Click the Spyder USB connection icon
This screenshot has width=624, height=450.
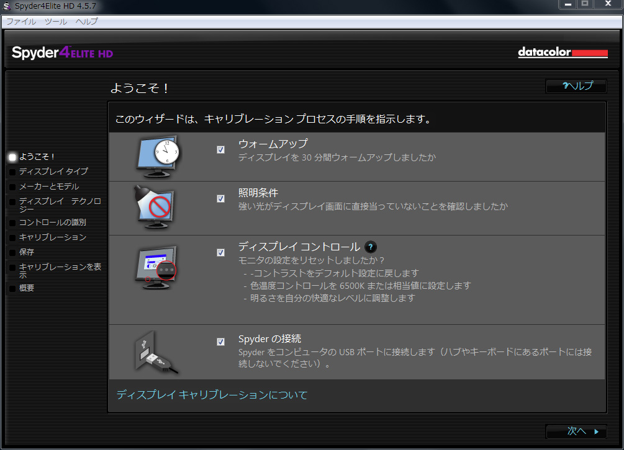point(155,350)
